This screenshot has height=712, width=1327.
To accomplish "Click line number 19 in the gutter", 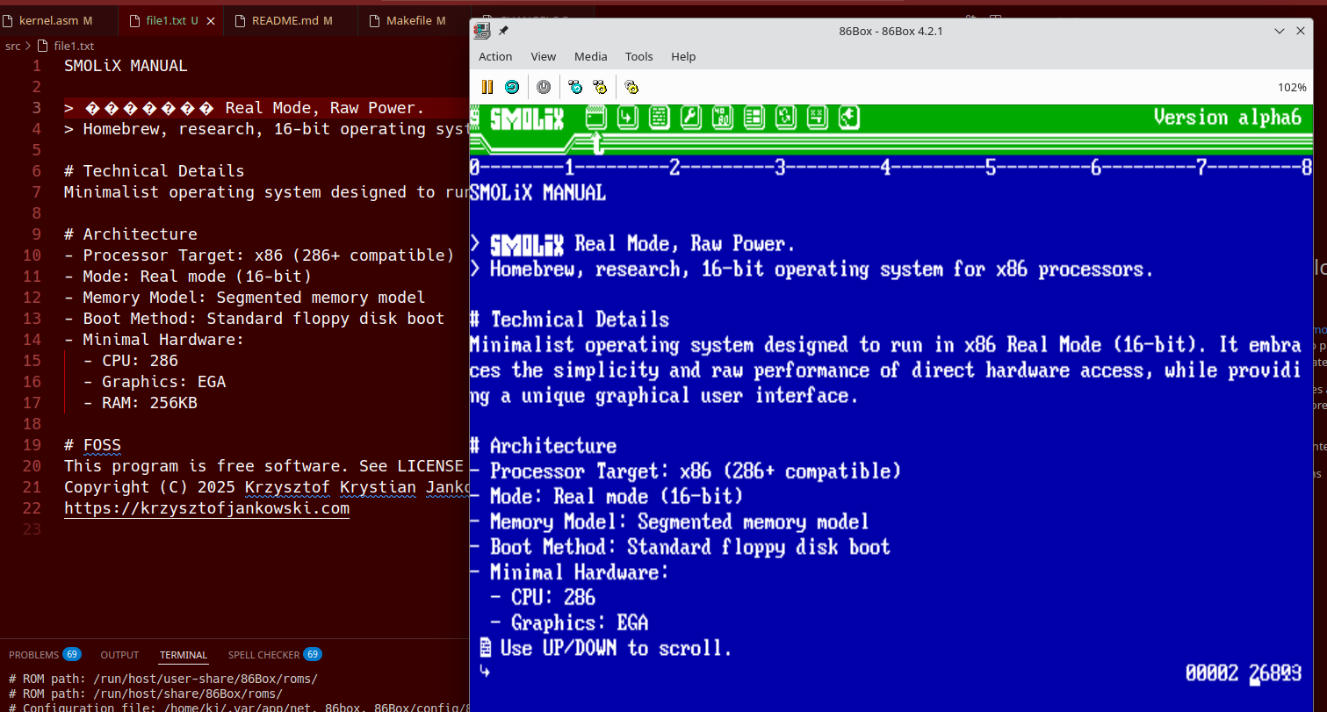I will (32, 445).
